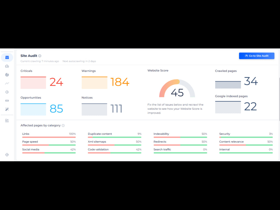This screenshot has width=280, height=210.
Task: Click the Security progress bar
Action: click(246, 137)
